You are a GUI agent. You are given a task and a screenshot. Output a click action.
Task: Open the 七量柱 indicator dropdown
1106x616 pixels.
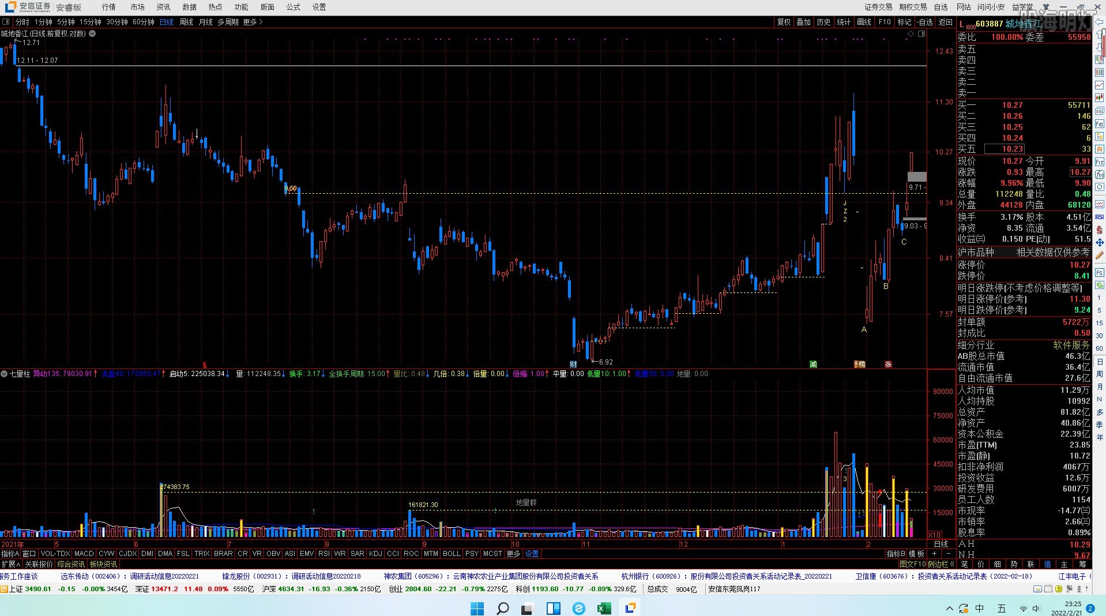(x=4, y=374)
